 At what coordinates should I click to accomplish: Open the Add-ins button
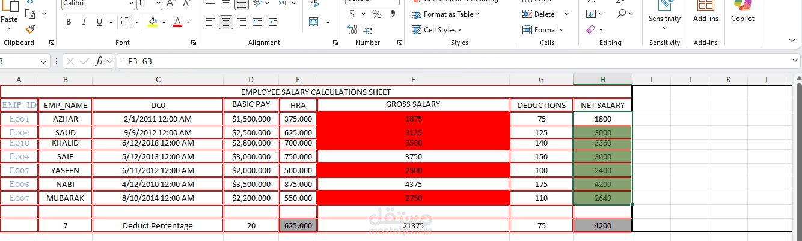tap(706, 12)
